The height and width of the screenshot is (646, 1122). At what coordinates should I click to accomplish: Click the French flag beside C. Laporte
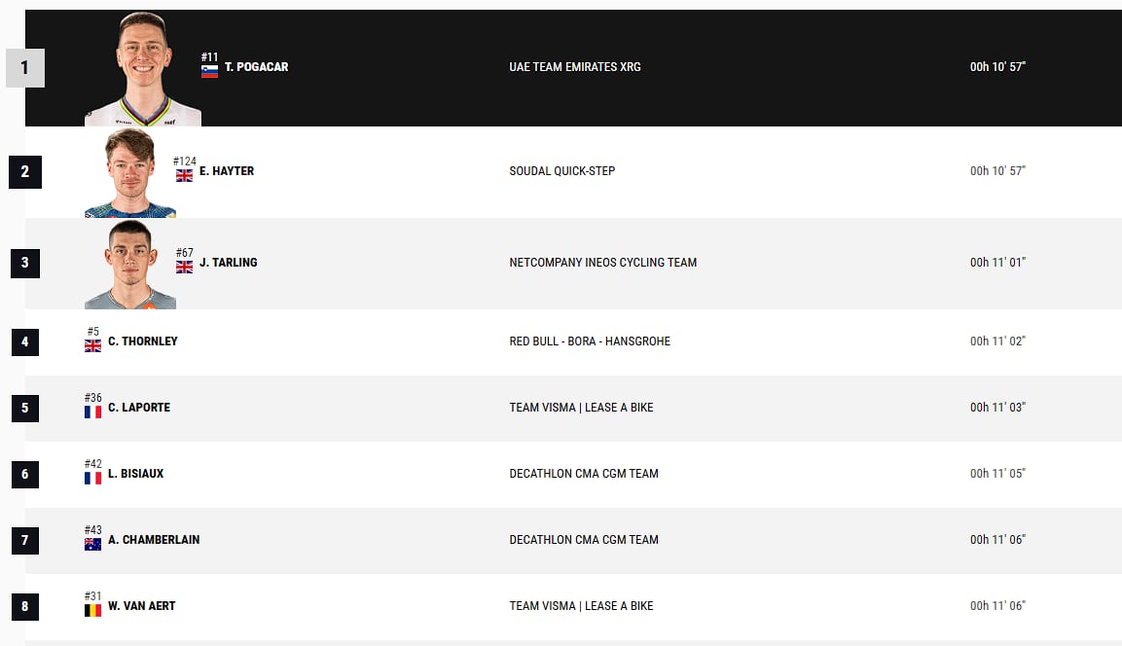(x=93, y=413)
